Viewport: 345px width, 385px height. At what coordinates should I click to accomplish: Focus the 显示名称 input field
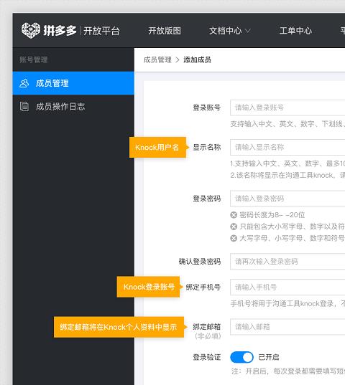click(x=287, y=147)
